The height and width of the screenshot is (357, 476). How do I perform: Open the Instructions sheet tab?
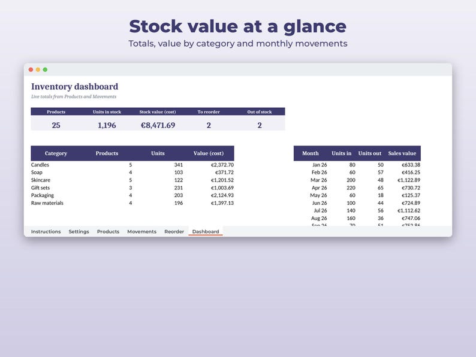click(x=46, y=231)
